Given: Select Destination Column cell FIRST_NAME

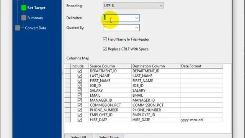Looking at the screenshot, I should [156, 80].
